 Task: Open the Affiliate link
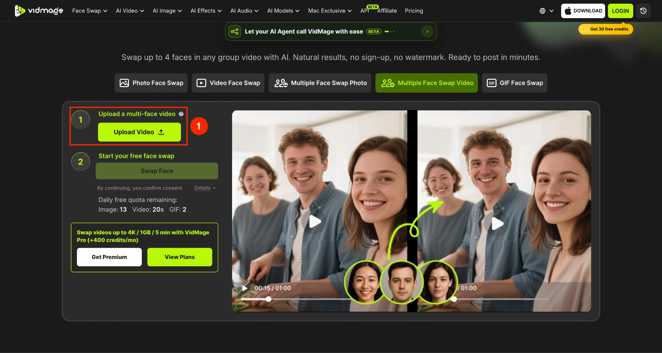point(387,11)
